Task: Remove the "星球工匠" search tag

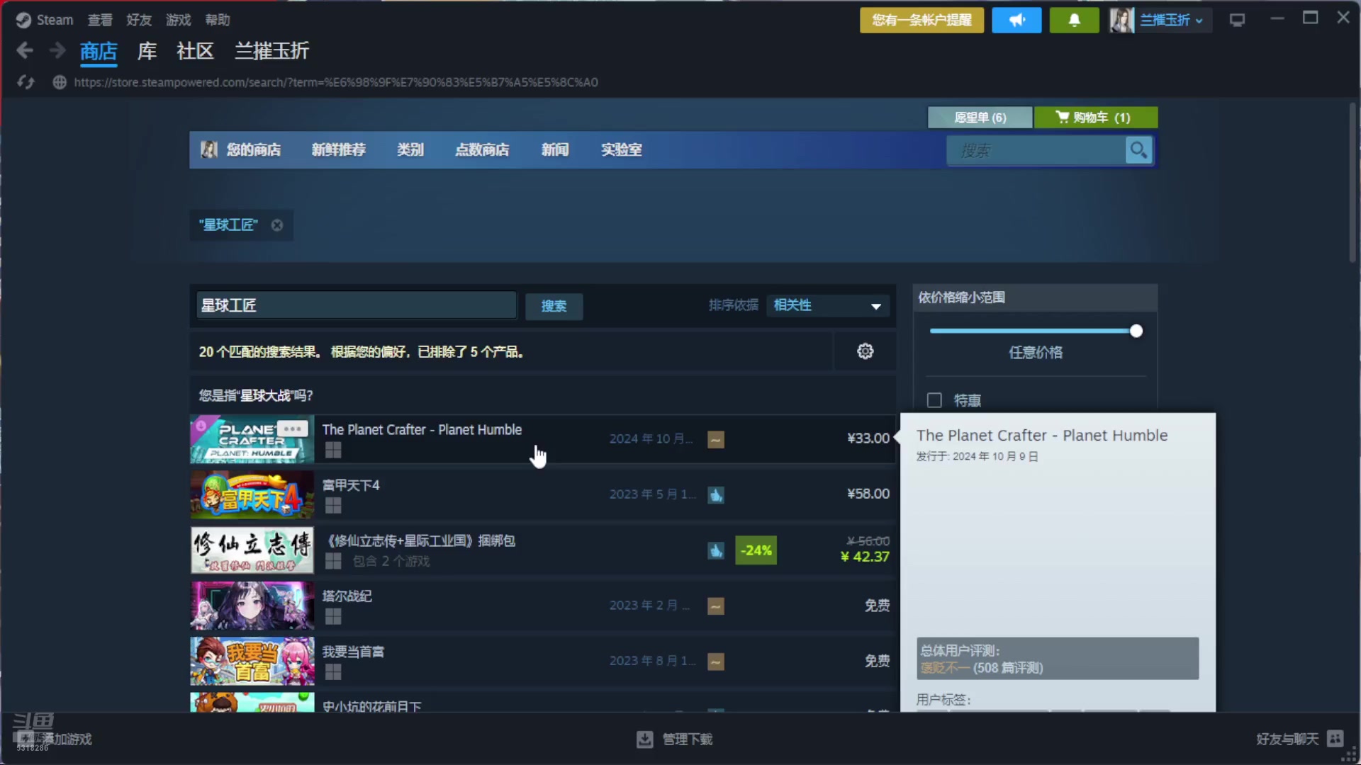Action: pyautogui.click(x=277, y=225)
